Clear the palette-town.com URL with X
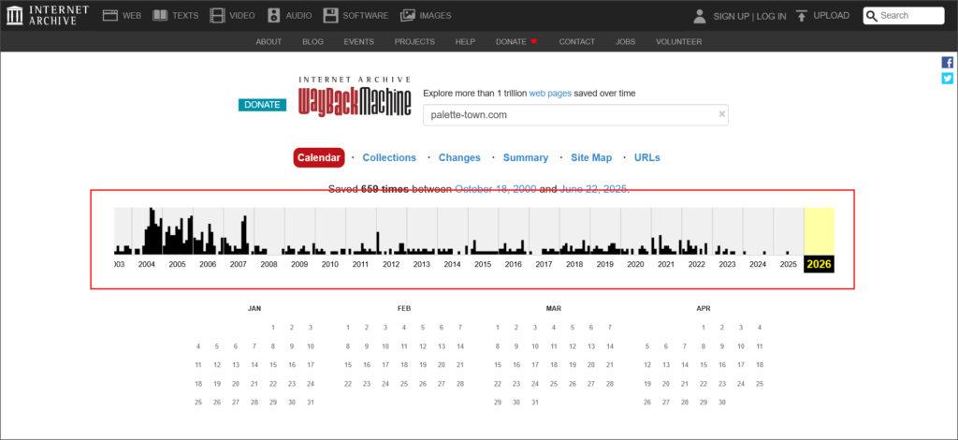This screenshot has height=440, width=958. pyautogui.click(x=721, y=114)
